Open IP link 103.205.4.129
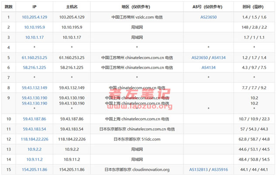276x176 pixels. [x=34, y=17]
